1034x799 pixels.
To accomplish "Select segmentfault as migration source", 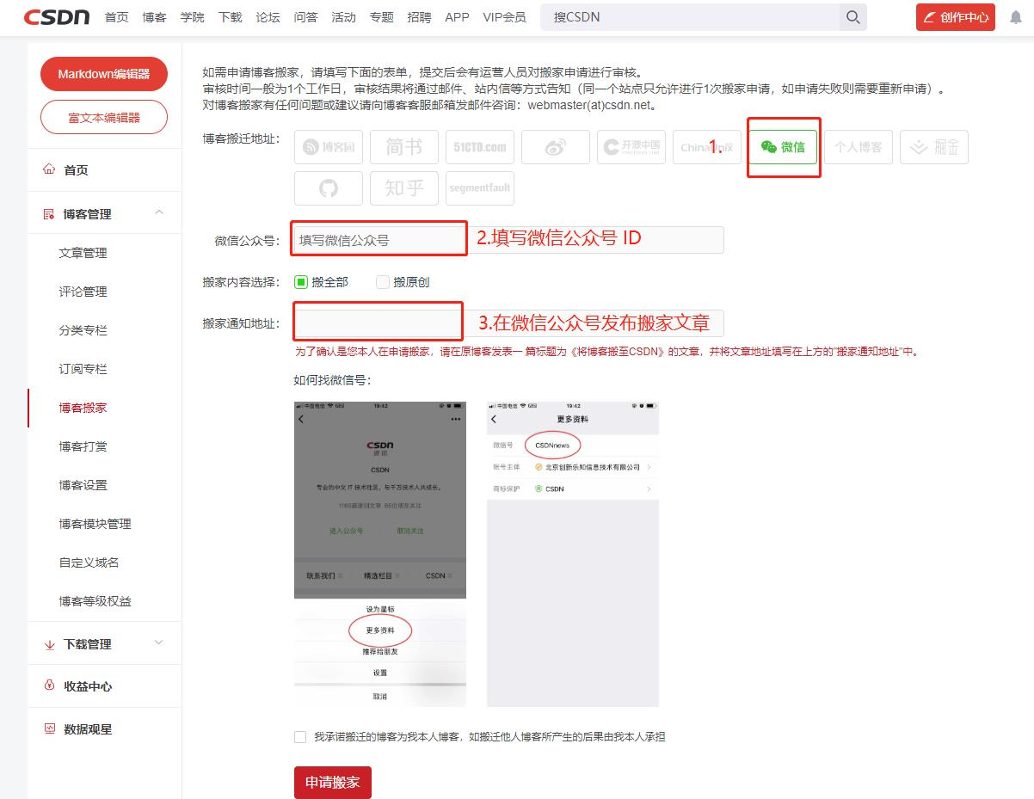I will pyautogui.click(x=480, y=188).
